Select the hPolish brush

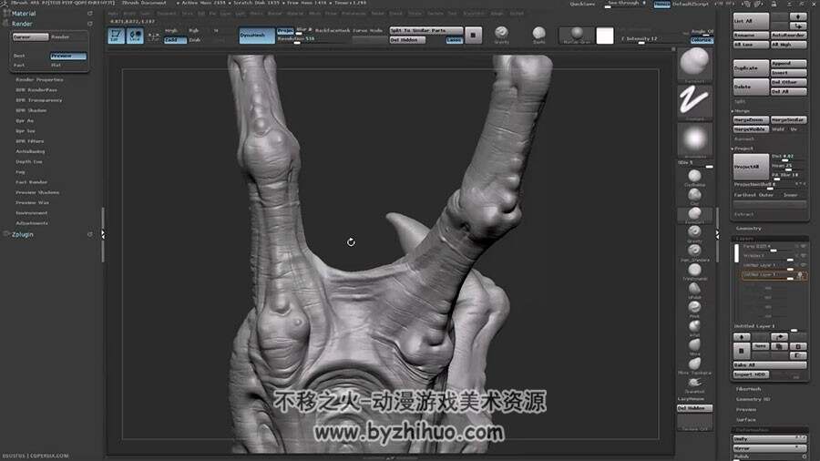tap(694, 289)
